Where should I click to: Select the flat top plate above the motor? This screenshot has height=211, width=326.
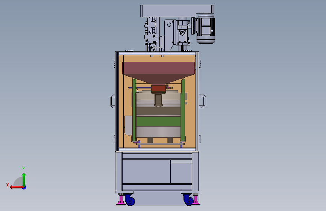pos(177,11)
